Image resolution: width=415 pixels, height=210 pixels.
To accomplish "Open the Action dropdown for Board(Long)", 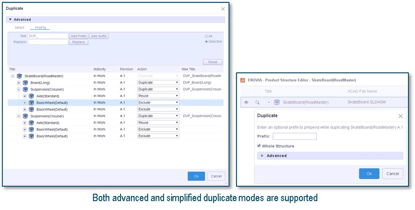I will point(158,83).
